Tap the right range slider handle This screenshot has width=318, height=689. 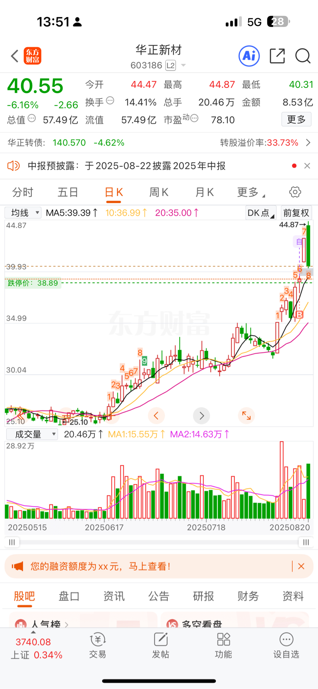tap(306, 542)
